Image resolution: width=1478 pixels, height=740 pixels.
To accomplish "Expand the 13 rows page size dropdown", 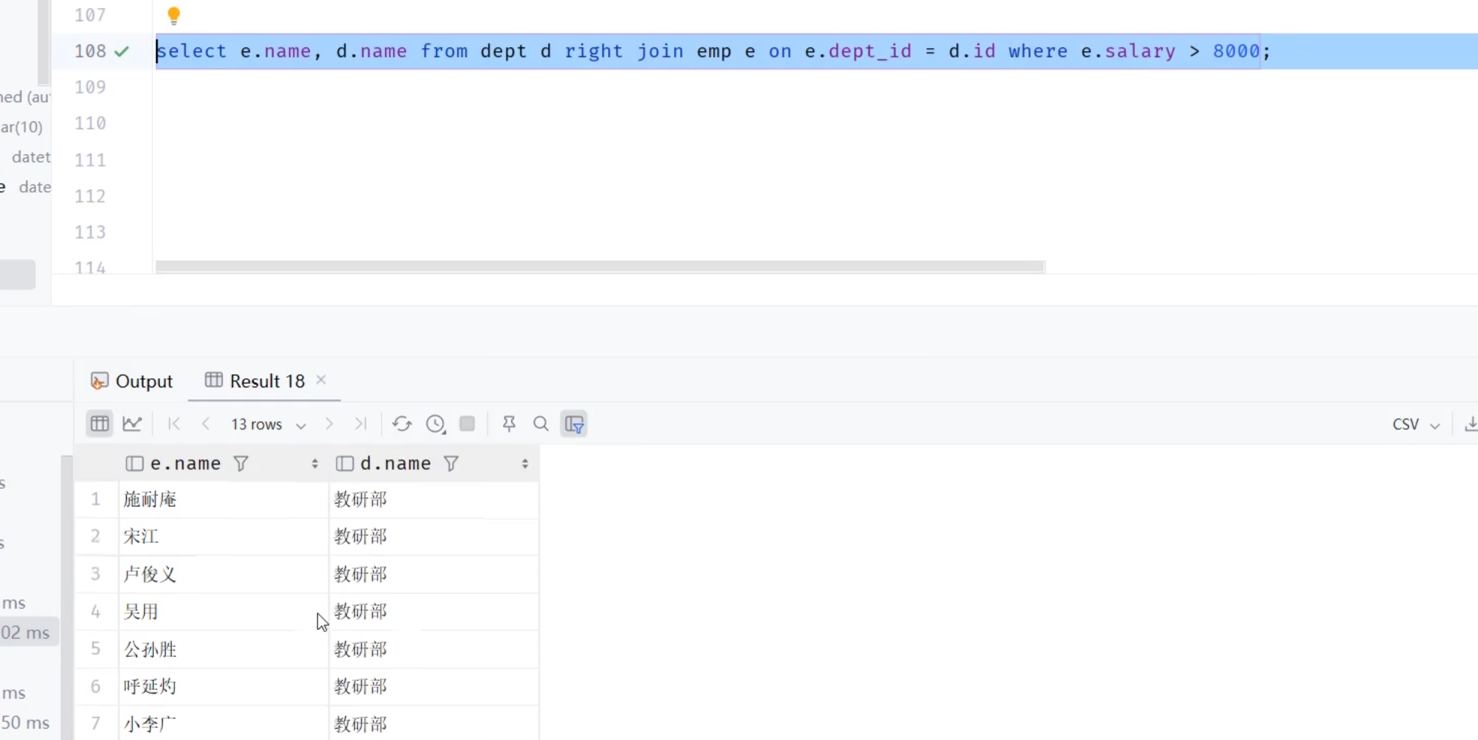I will pyautogui.click(x=300, y=426).
